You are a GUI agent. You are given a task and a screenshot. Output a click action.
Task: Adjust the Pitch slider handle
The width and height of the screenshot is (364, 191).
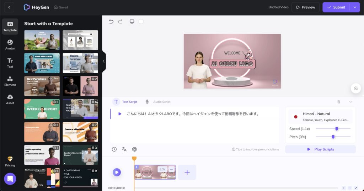tap(333, 137)
